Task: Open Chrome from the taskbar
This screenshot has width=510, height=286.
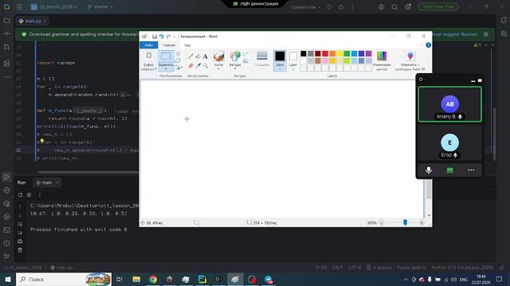Action: [x=153, y=279]
